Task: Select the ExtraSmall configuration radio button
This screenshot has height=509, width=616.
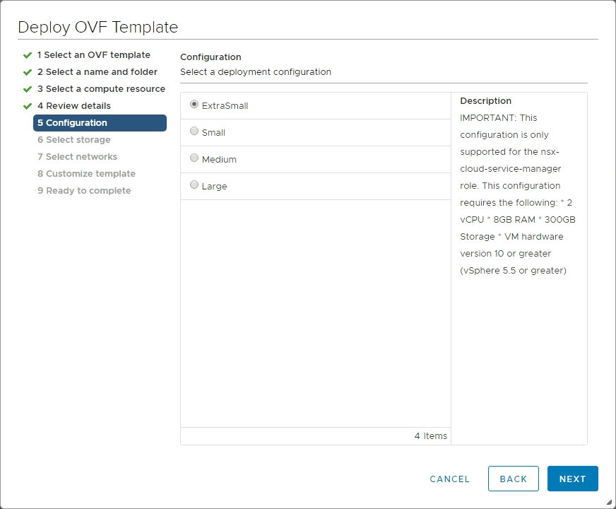Action: [x=194, y=105]
